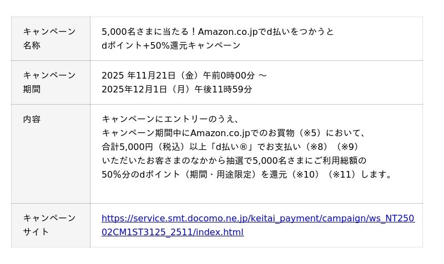
Task: Click the footnote marker ※10
Action: point(305,174)
